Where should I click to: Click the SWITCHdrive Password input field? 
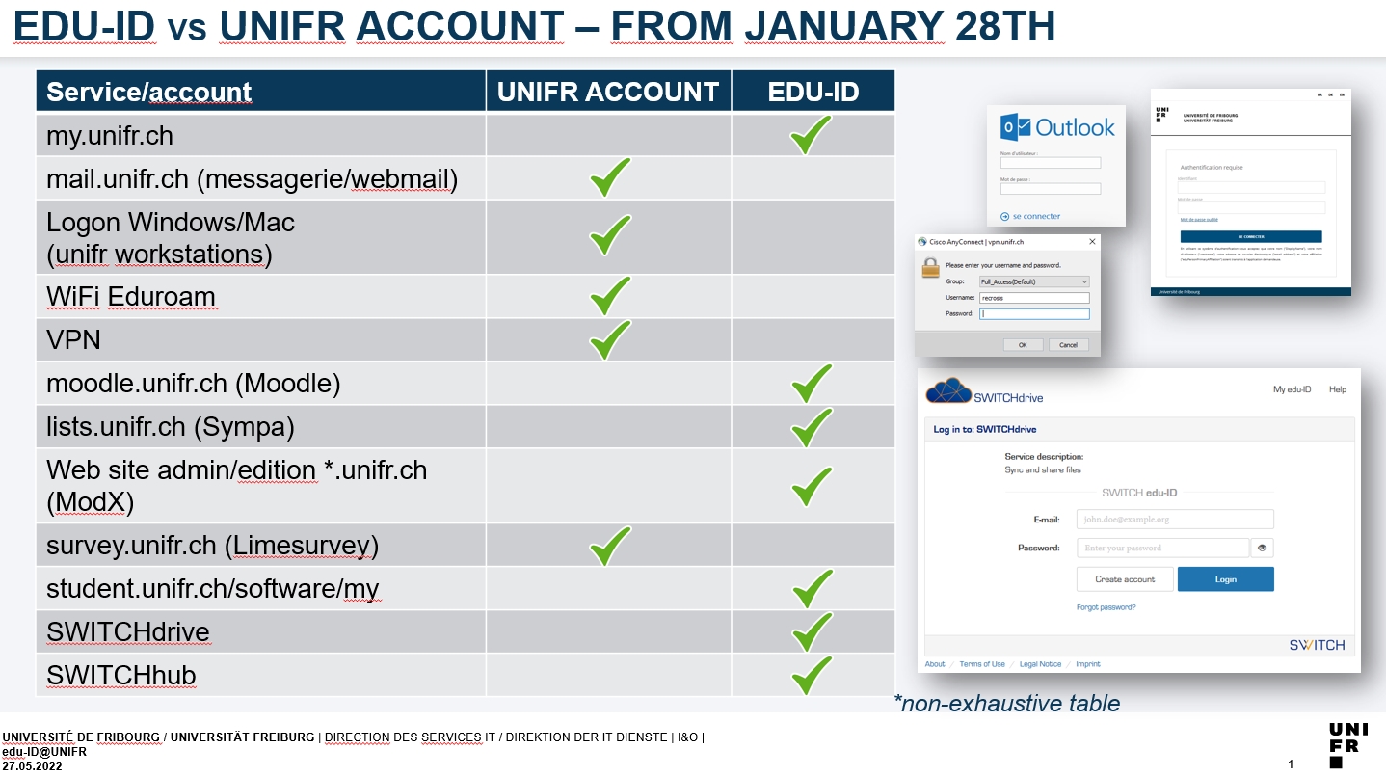click(1162, 548)
